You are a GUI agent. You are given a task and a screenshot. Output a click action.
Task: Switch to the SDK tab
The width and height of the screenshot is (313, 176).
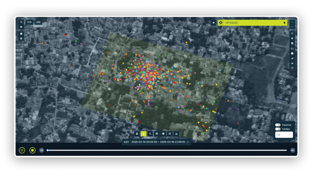pos(38,22)
